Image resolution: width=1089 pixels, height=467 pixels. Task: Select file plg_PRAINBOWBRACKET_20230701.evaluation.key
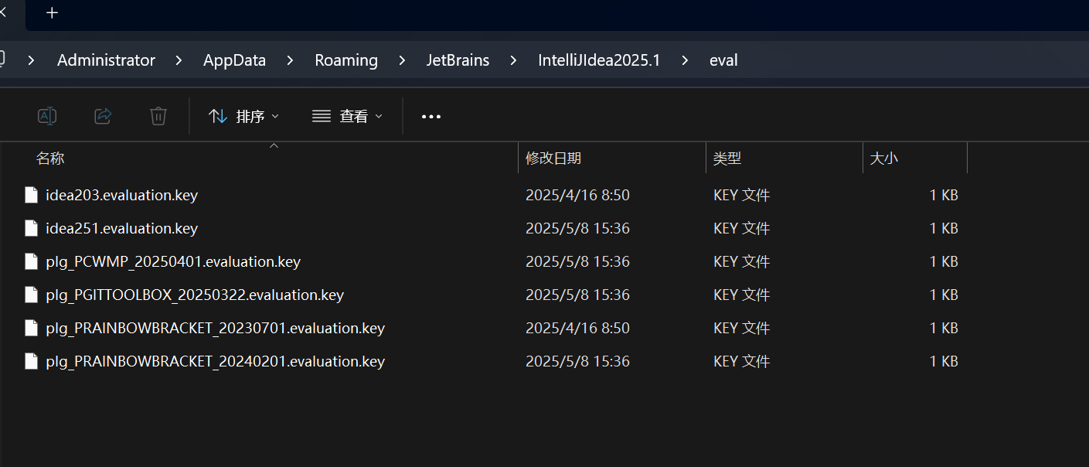pos(215,329)
